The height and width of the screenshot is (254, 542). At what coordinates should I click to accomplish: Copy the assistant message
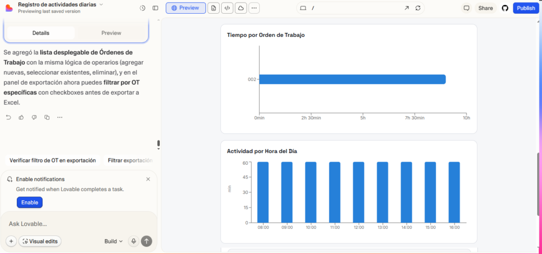pos(47,117)
